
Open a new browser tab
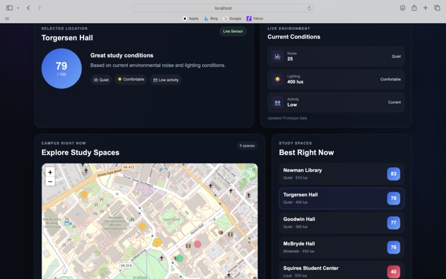pyautogui.click(x=425, y=8)
